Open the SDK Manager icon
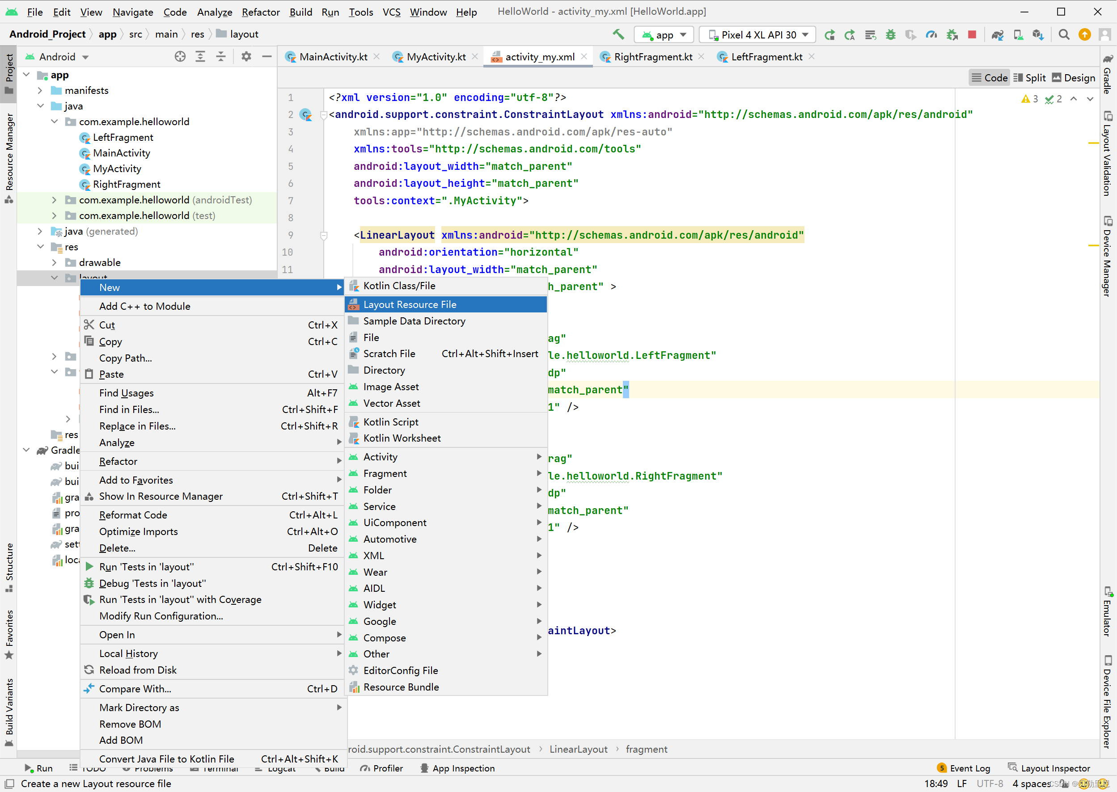This screenshot has height=792, width=1117. pyautogui.click(x=1038, y=34)
